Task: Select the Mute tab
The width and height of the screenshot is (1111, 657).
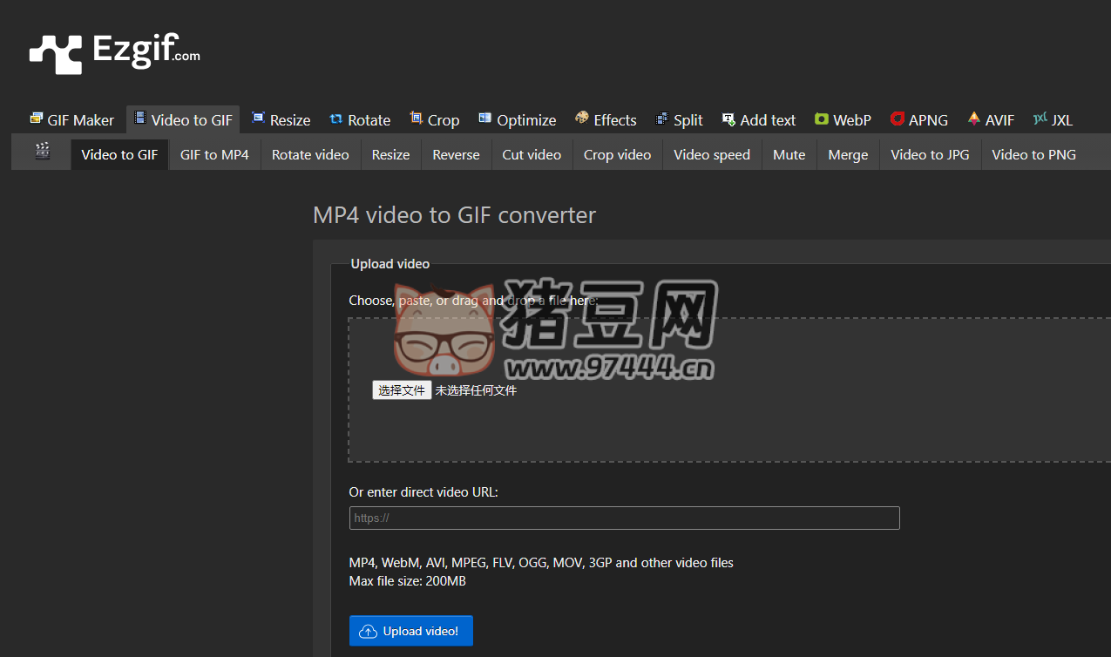Action: [789, 154]
